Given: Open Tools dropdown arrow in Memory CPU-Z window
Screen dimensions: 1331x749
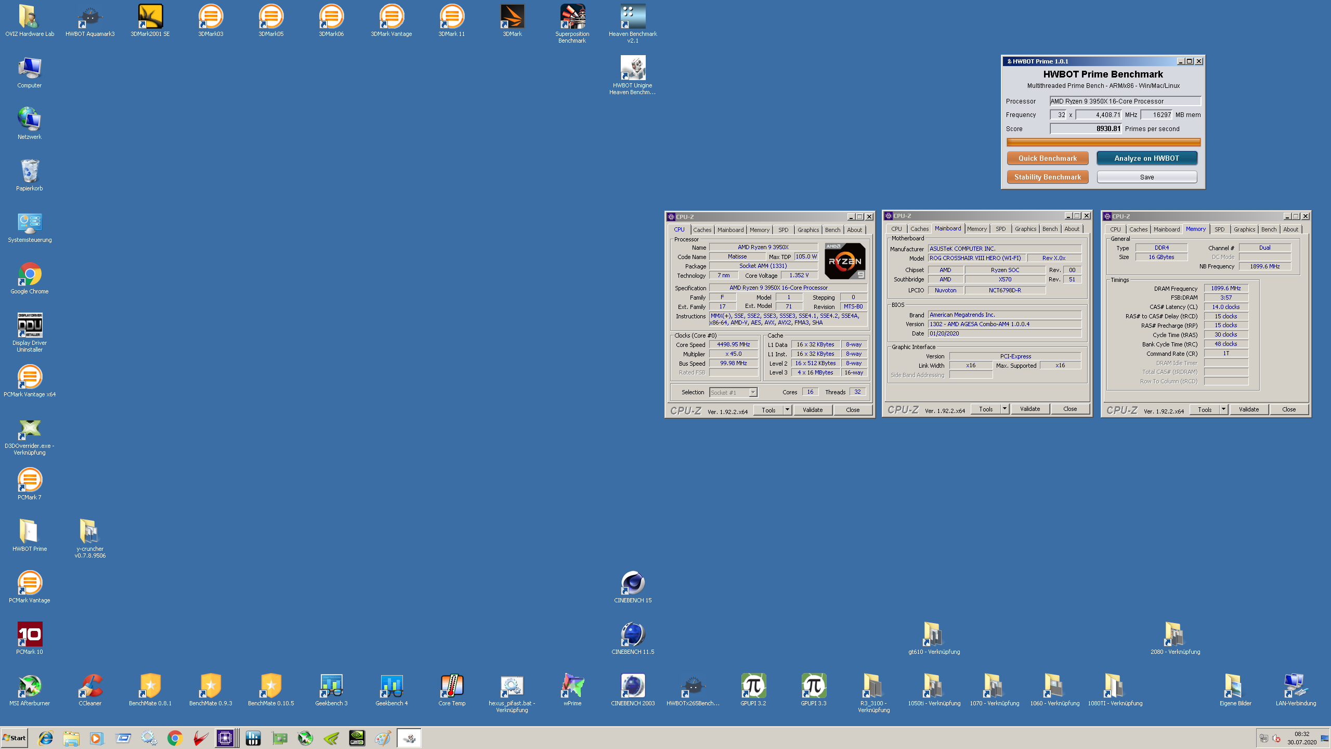Looking at the screenshot, I should tap(1223, 410).
